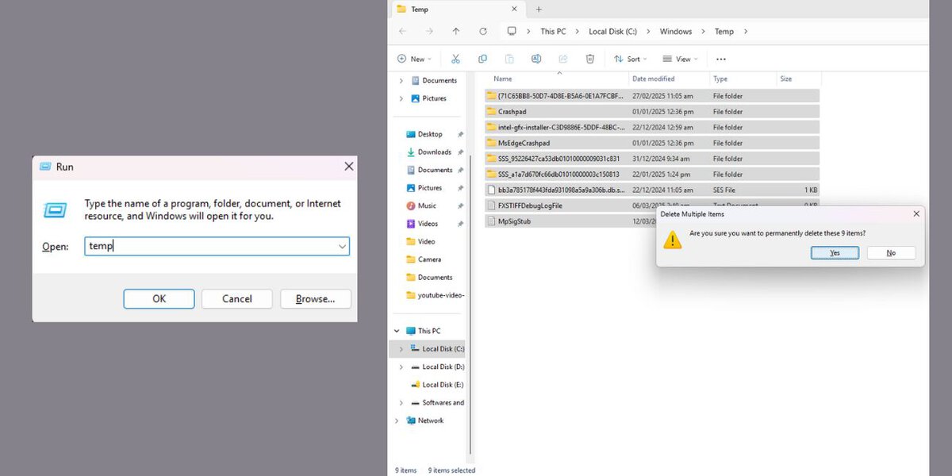Screen dimensions: 952x476
Task: Go back with the Back arrow
Action: pyautogui.click(x=402, y=31)
